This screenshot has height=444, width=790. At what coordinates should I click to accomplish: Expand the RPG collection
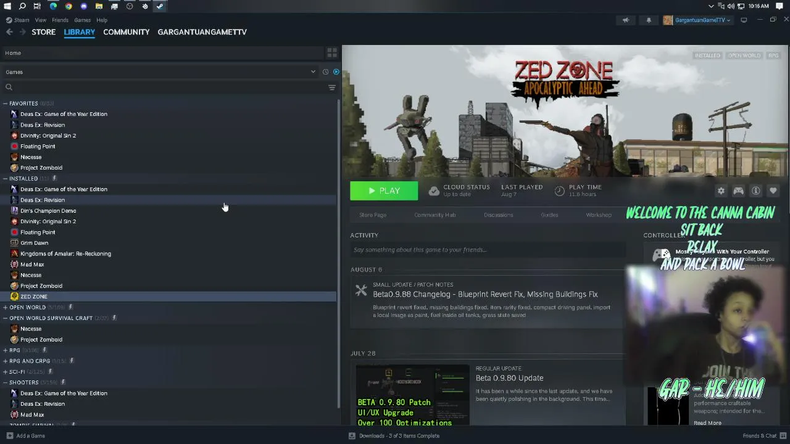[x=5, y=350]
